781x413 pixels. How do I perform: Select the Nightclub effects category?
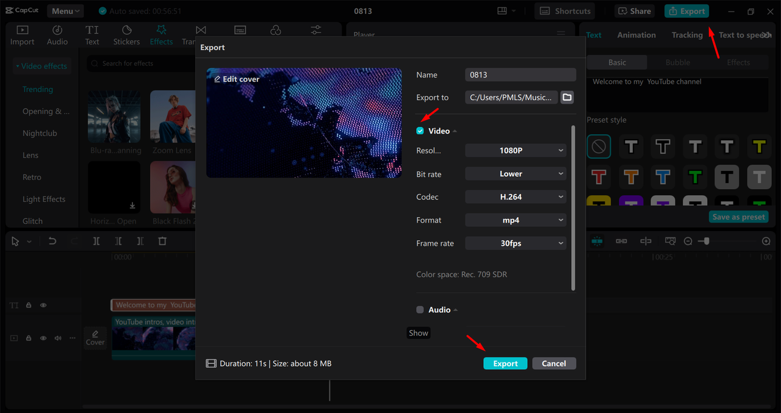click(x=40, y=133)
